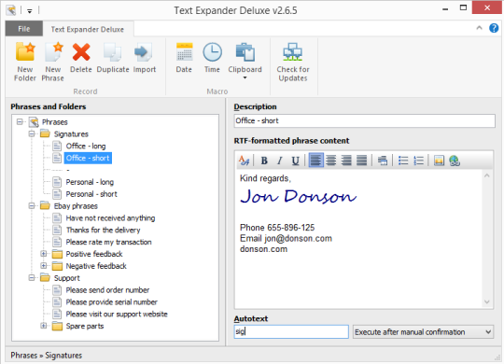Image resolution: width=504 pixels, height=364 pixels.
Task: Expand the Positive feedback folder
Action: (x=44, y=254)
